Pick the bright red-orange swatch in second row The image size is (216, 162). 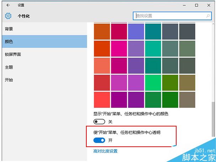click(102, 49)
